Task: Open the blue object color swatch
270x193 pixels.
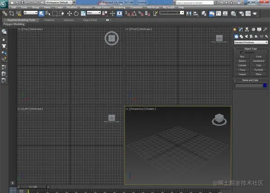Action: pos(265,85)
